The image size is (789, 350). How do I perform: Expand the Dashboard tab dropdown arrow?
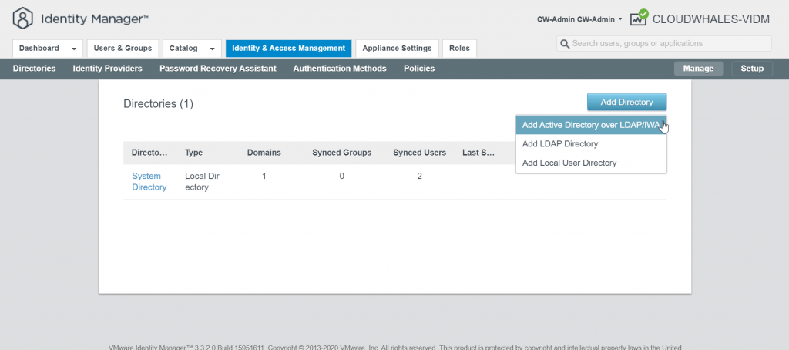pos(75,49)
